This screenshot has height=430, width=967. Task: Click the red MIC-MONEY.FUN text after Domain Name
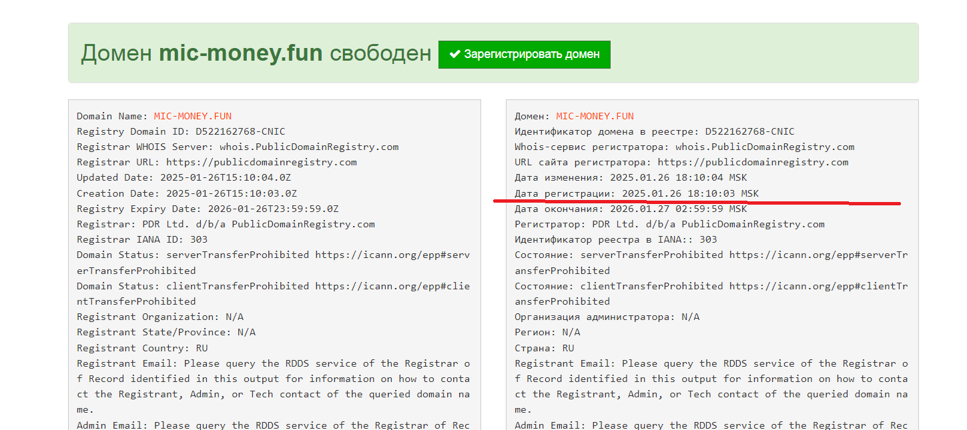(x=193, y=116)
